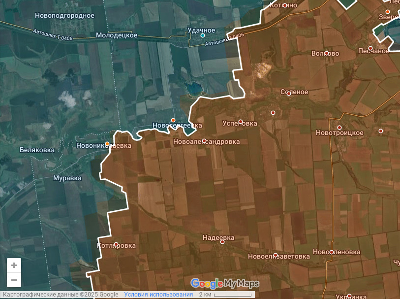The height and width of the screenshot is (299, 400).
Task: Open the Условия использования link
Action: pyautogui.click(x=158, y=295)
